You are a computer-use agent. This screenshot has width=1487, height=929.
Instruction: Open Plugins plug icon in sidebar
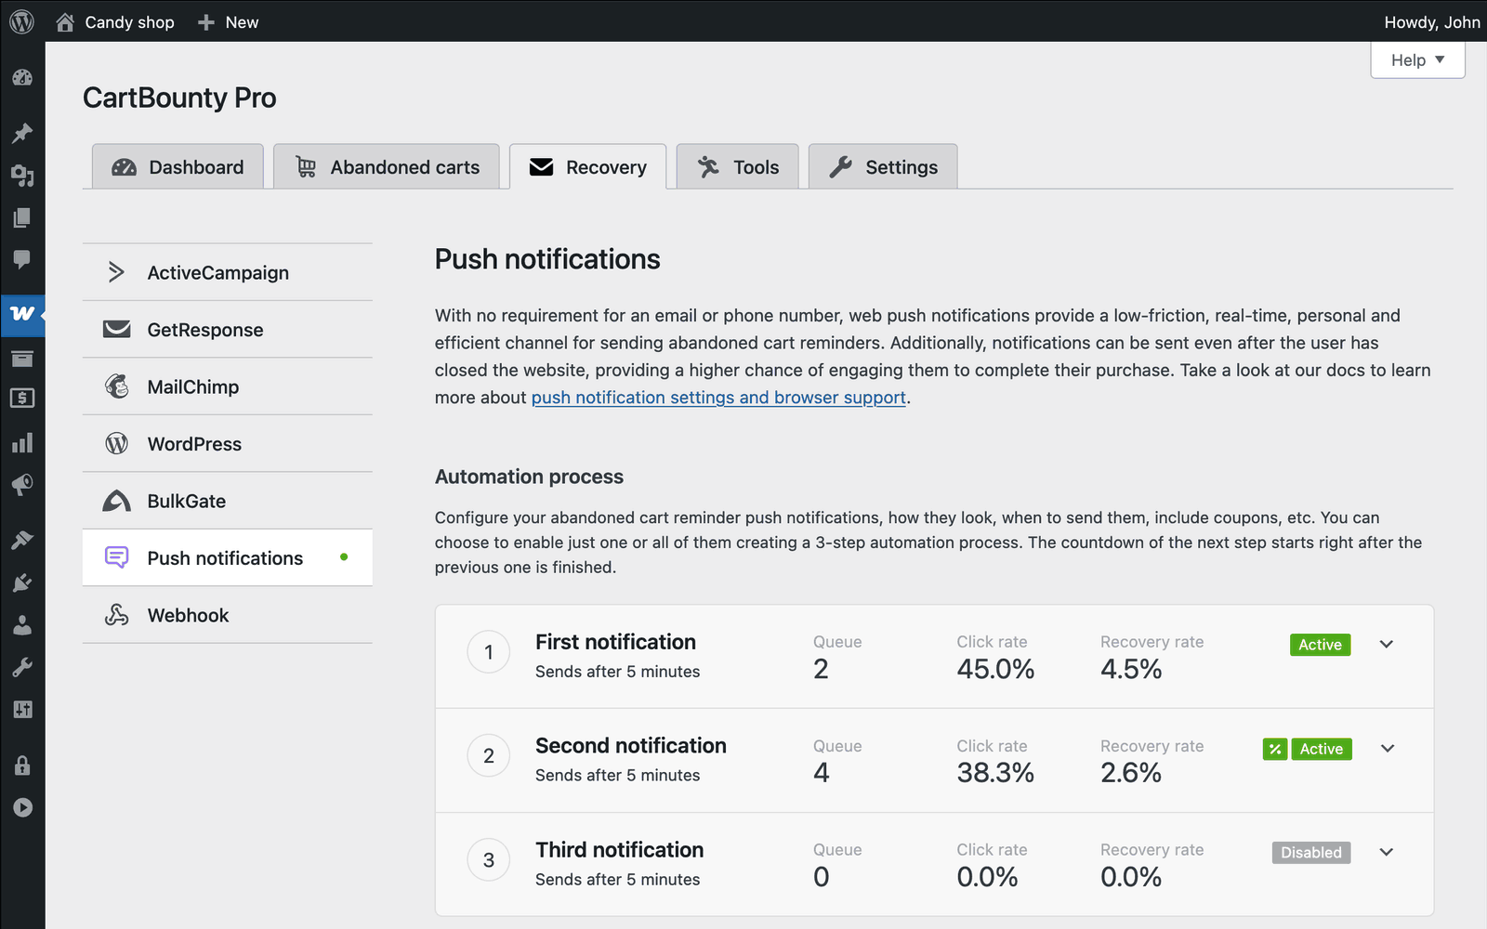click(22, 582)
